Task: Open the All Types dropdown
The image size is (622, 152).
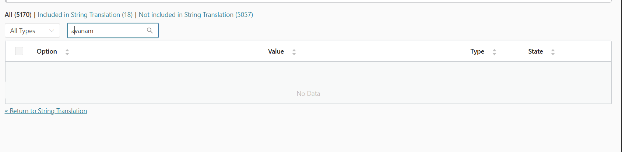Action: (32, 30)
